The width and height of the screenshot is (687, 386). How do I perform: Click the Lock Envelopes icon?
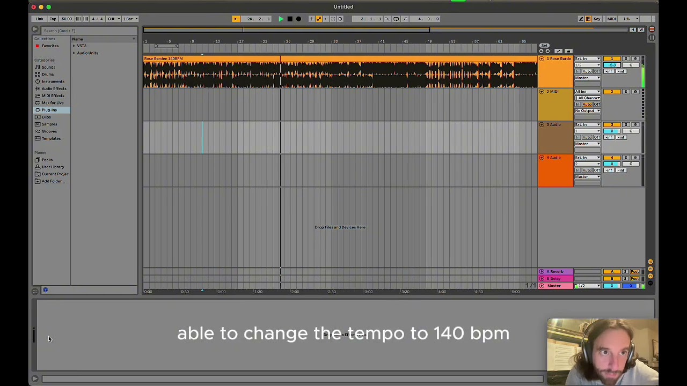pyautogui.click(x=569, y=51)
